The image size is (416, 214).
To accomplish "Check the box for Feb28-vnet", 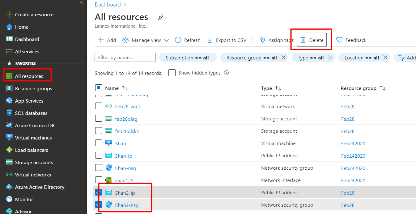I will [99, 106].
